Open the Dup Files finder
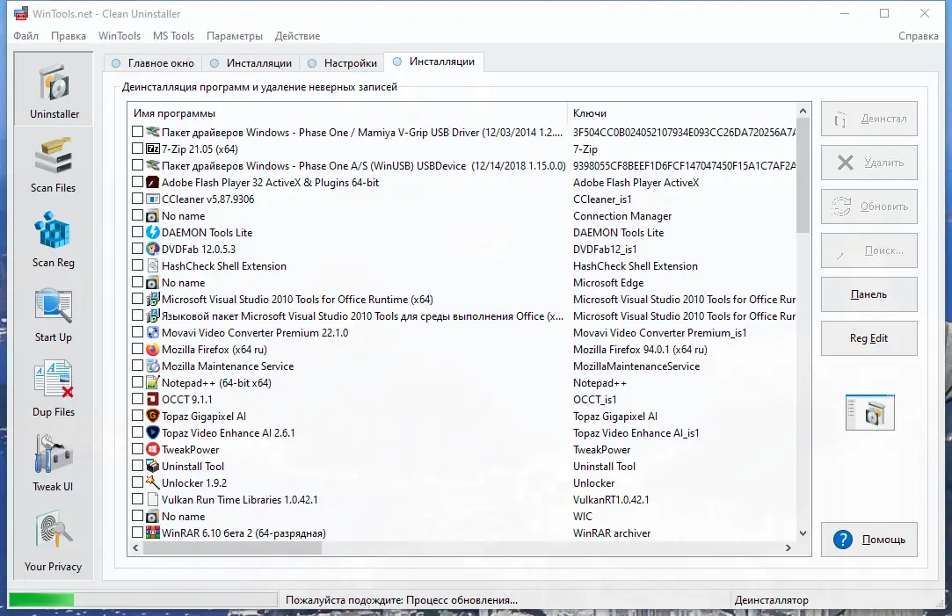This screenshot has width=952, height=616. (x=54, y=388)
